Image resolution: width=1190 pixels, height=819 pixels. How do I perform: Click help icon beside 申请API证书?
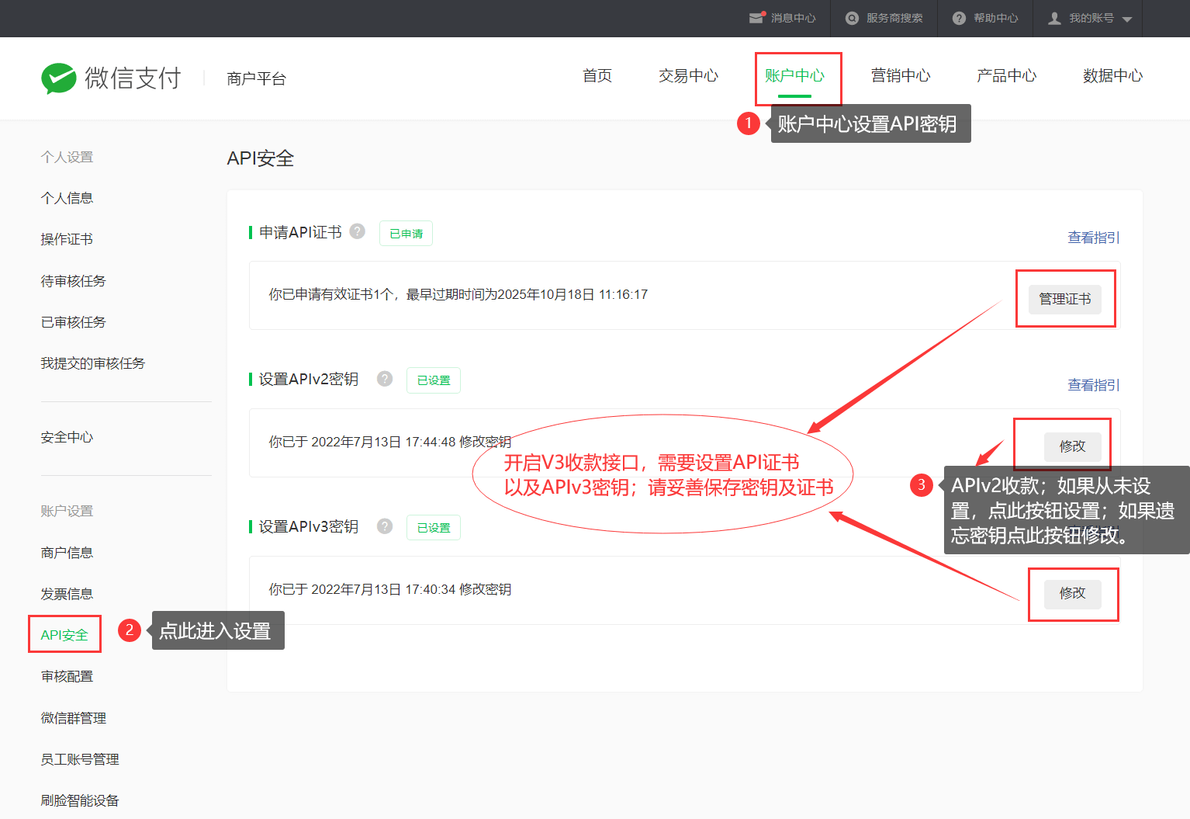(358, 231)
